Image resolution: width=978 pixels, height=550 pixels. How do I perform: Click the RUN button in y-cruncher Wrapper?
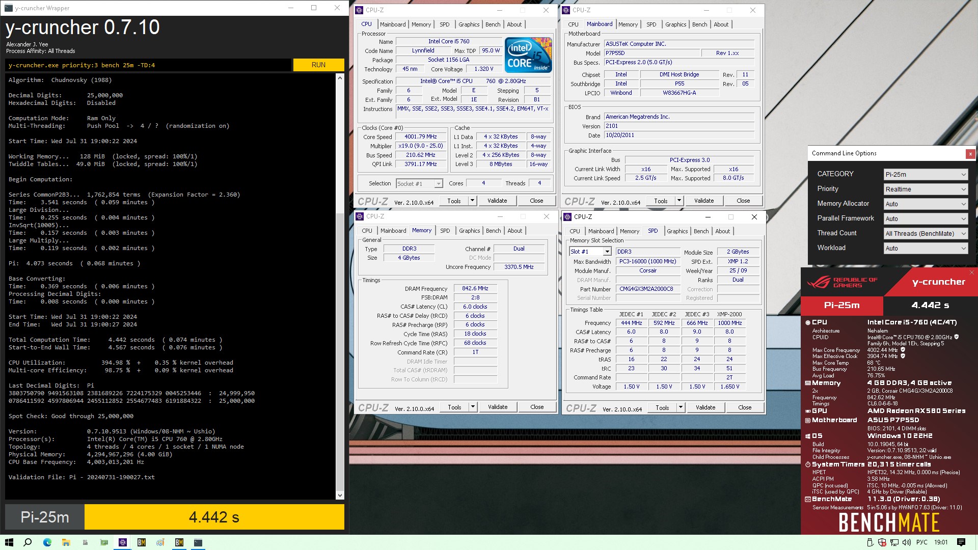coord(318,65)
